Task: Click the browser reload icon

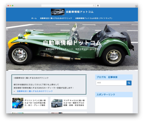Action: (x=94, y=5)
